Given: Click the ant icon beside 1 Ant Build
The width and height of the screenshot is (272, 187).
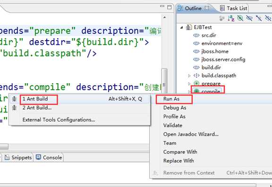Looking at the screenshot, I should coord(14,99).
